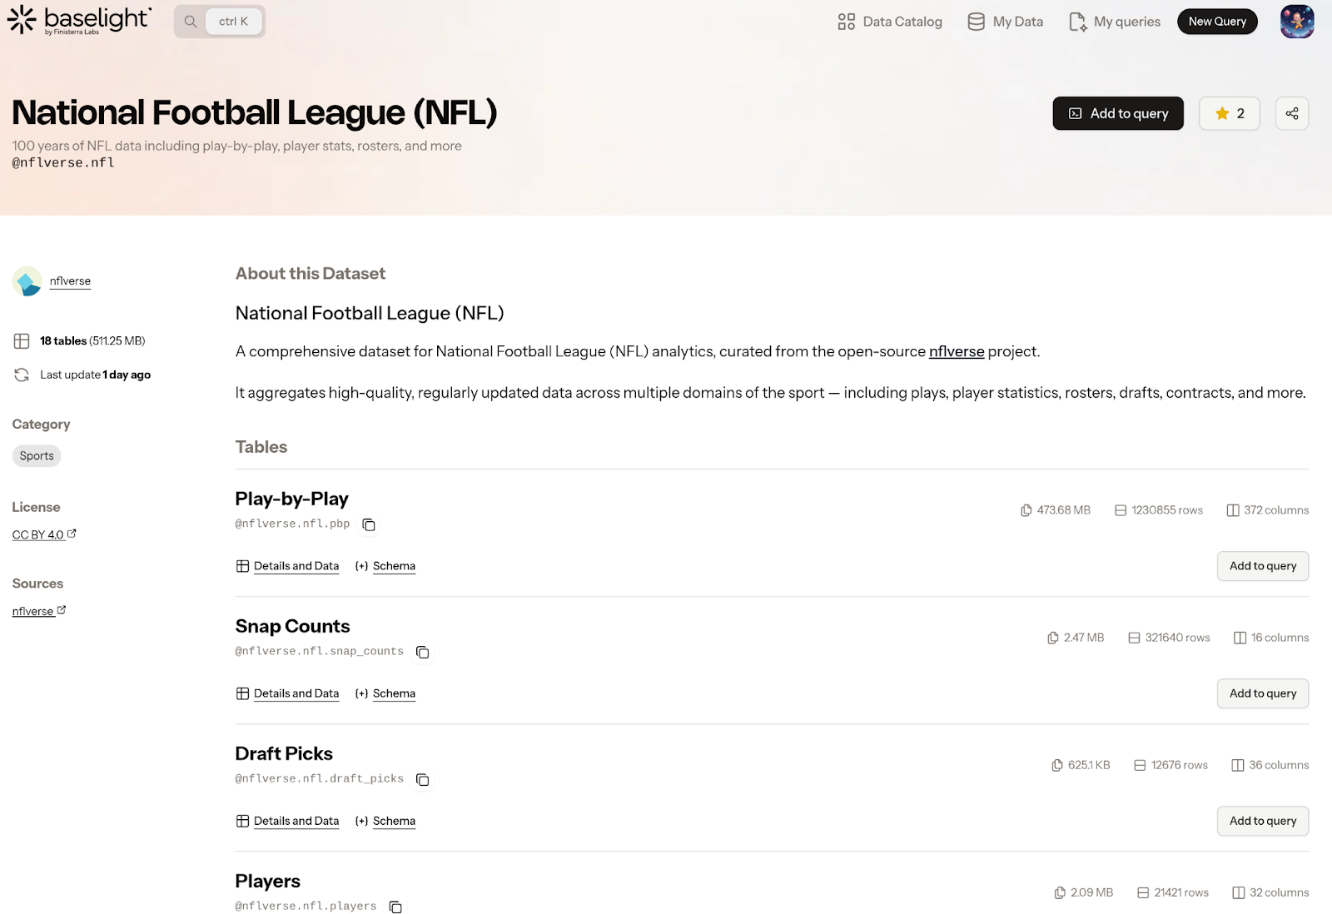
Task: Go to Data Catalog
Action: coord(890,22)
